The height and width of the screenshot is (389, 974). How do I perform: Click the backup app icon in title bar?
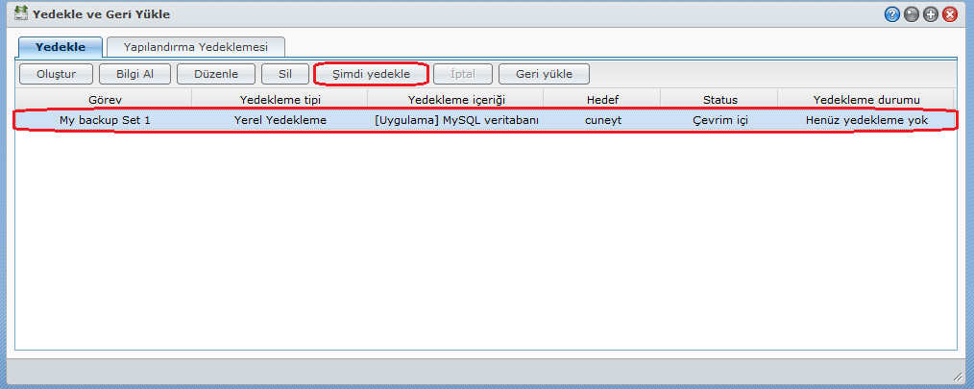tap(20, 14)
